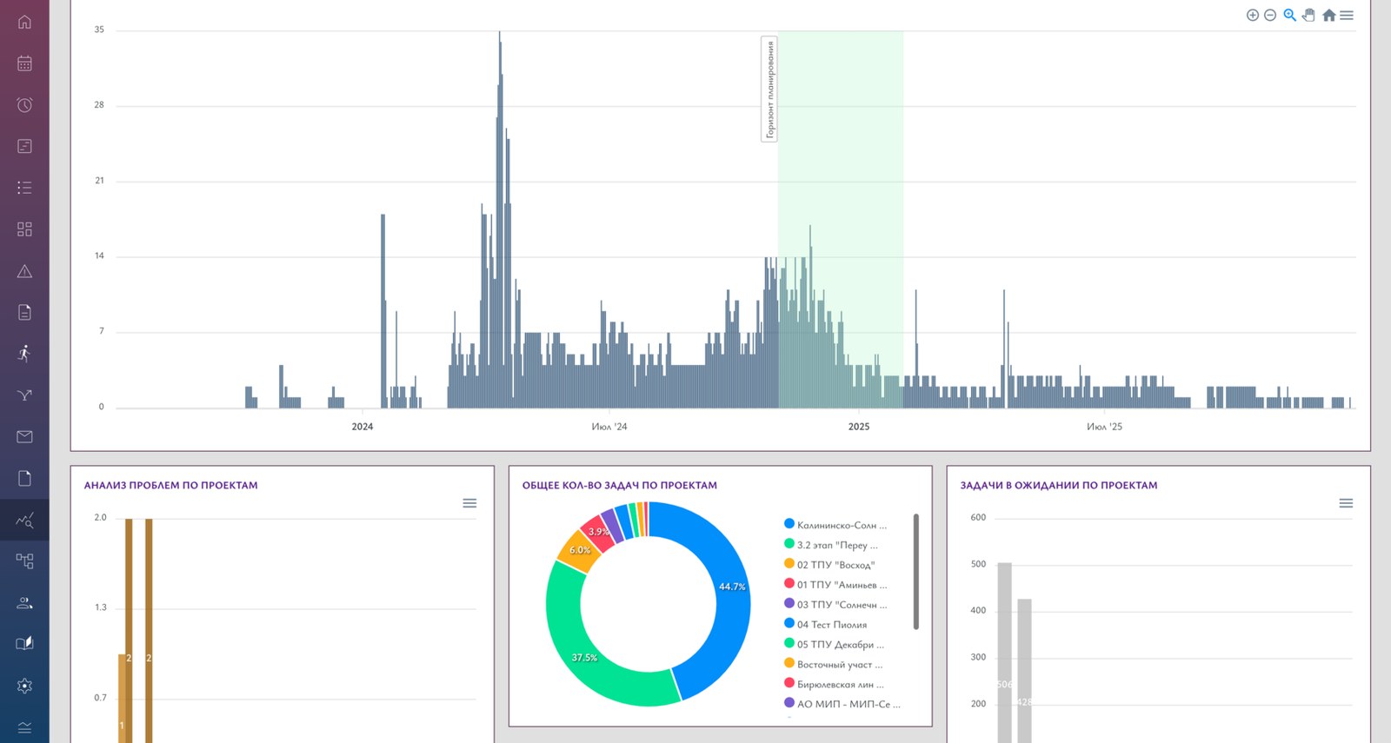
Task: Open the clock icon in sidebar
Action: (24, 105)
